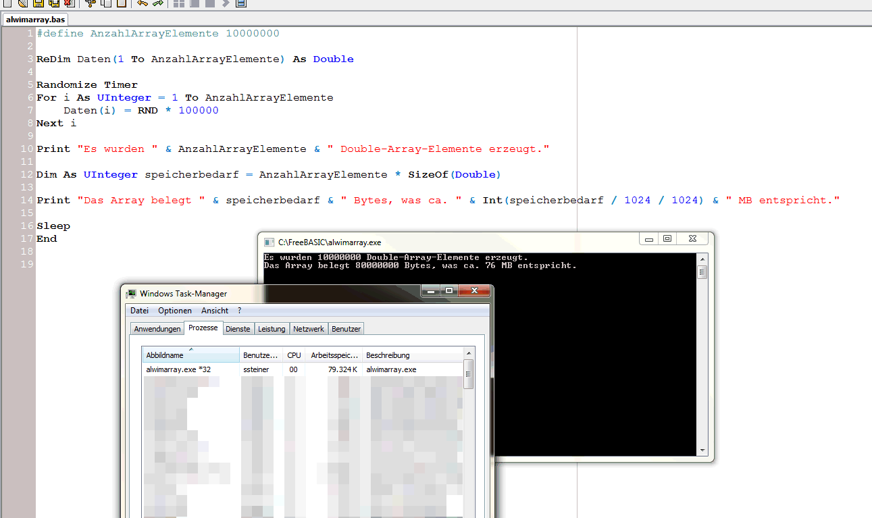Open the Datei menu in Task-Manager
Viewport: 872px width, 518px height.
tap(140, 311)
